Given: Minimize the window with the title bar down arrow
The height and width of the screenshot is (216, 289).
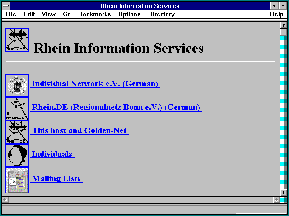Looking at the screenshot, I should [274, 6].
